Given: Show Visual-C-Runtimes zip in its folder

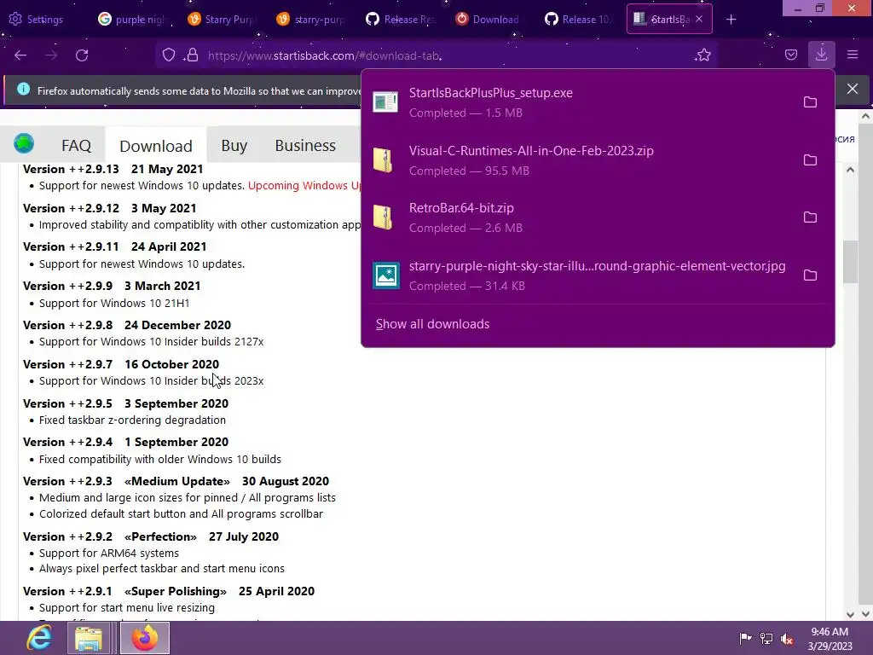Looking at the screenshot, I should [810, 159].
